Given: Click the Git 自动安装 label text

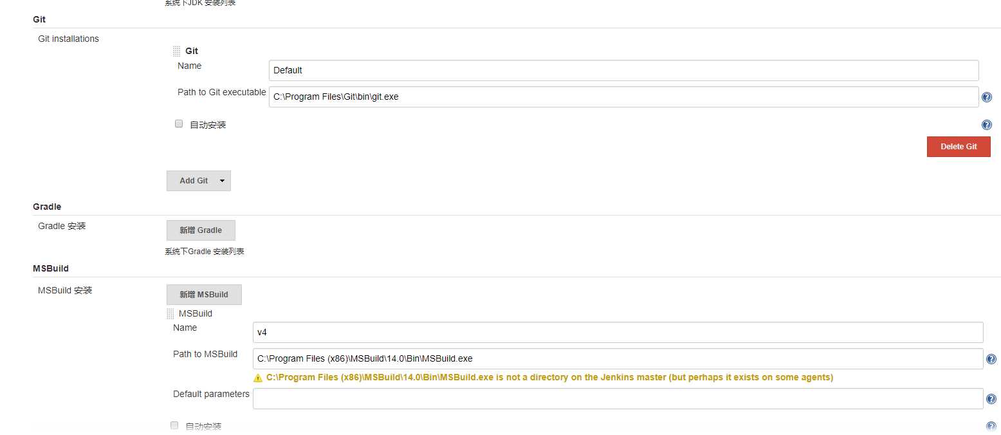Looking at the screenshot, I should click(x=208, y=125).
